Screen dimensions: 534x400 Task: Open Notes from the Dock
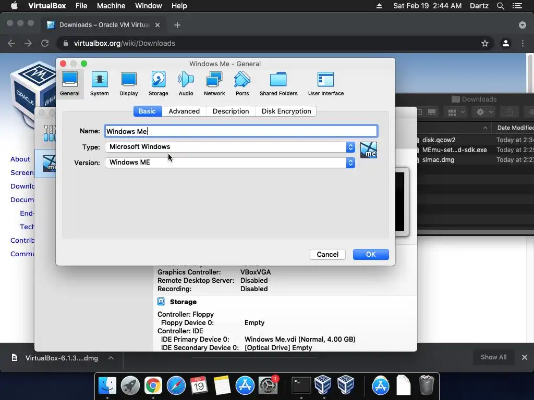222,385
